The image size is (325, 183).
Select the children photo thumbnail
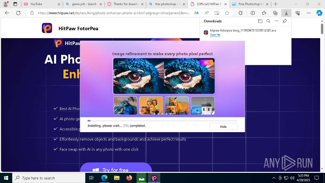click(x=151, y=105)
